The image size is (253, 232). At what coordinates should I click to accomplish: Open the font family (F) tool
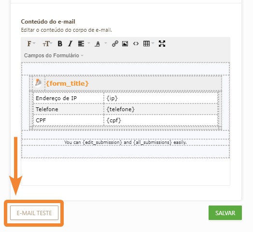pos(31,44)
